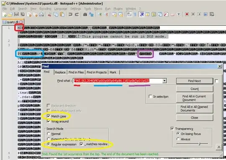Screen dimensions: 226x160
Task: Click the Zoom In toolbar icon
Action: click(100, 14)
